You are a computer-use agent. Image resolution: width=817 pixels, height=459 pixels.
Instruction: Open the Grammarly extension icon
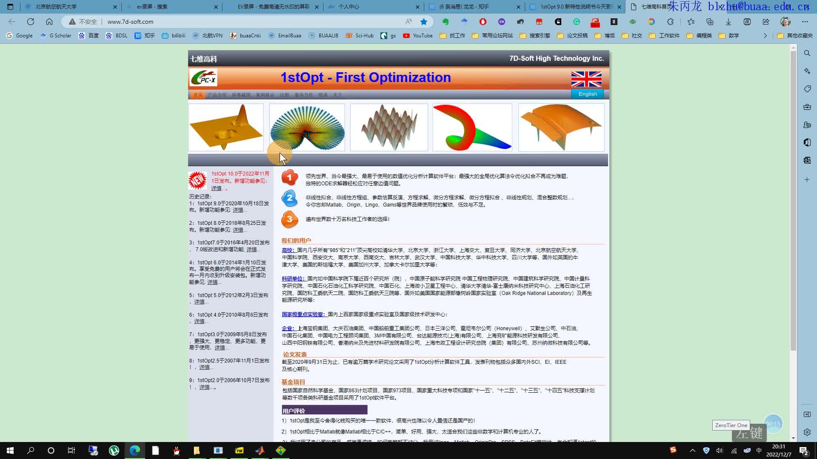[577, 22]
